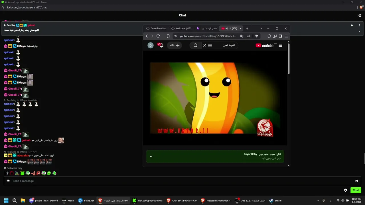The image size is (365, 205).
Task: Close the active YouTube browser tab
Action: (x=240, y=28)
